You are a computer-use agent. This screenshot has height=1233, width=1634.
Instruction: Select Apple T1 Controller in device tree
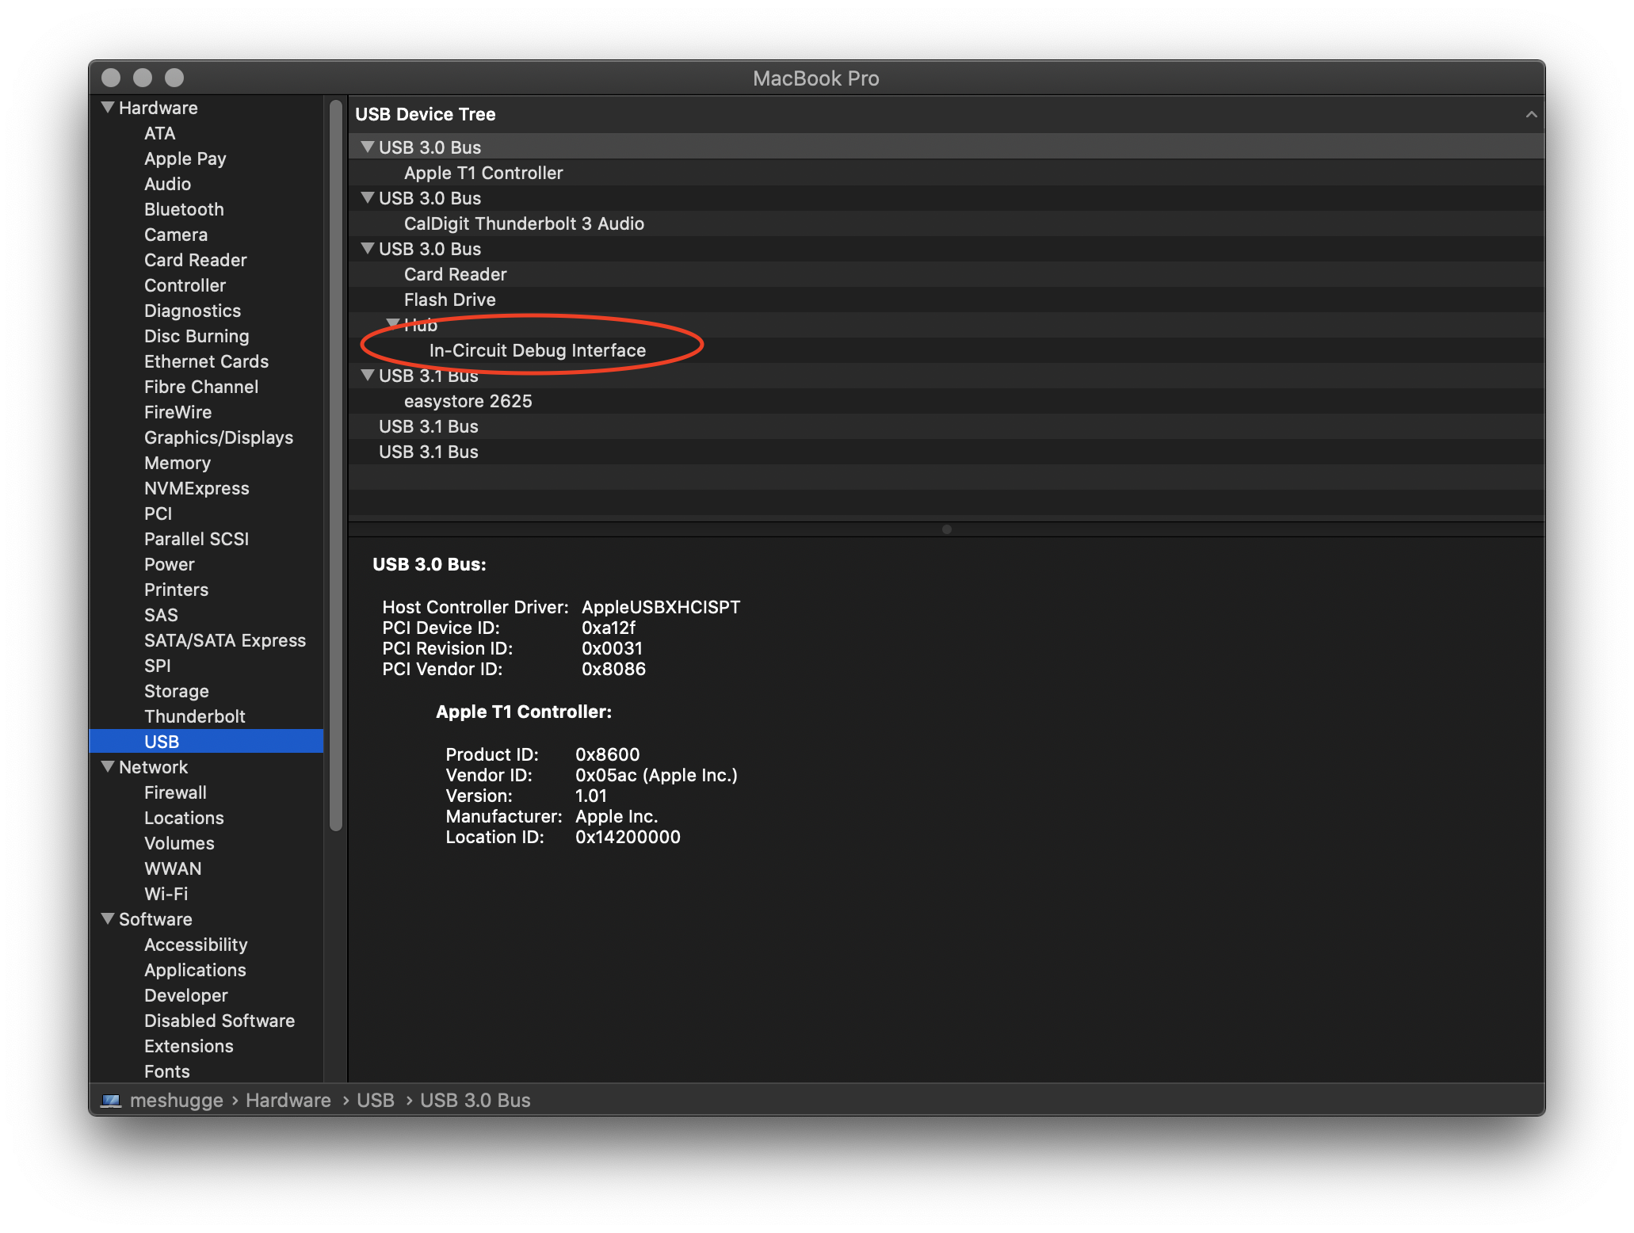click(946, 173)
